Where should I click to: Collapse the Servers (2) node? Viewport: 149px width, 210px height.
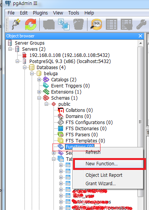10,49
